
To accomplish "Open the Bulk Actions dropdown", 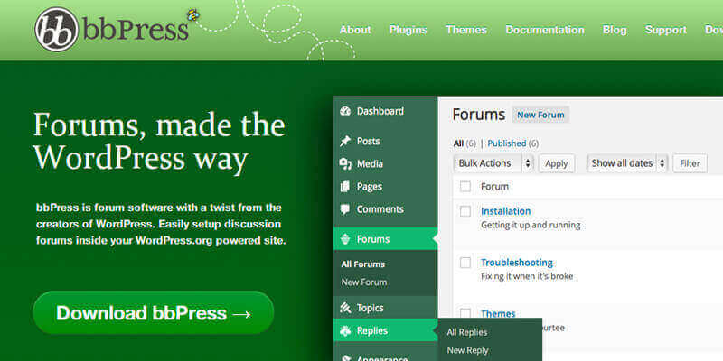I will [493, 163].
